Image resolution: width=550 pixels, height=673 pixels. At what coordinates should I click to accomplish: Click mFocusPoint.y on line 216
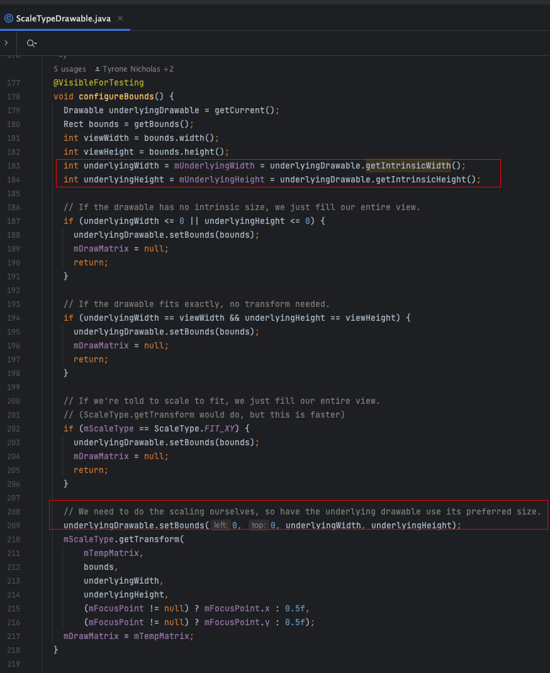point(237,622)
